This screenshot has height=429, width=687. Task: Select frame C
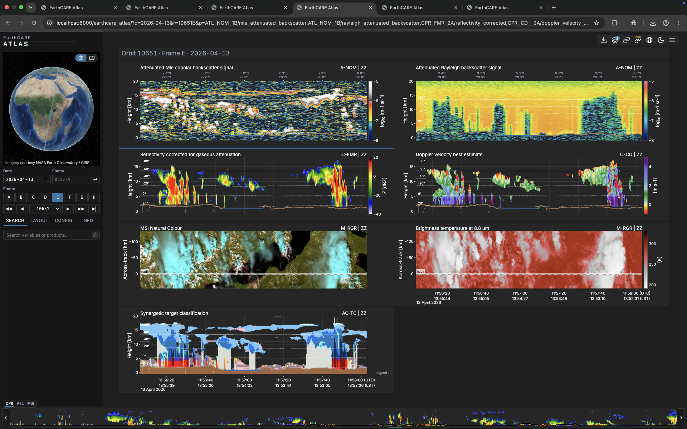click(x=33, y=197)
